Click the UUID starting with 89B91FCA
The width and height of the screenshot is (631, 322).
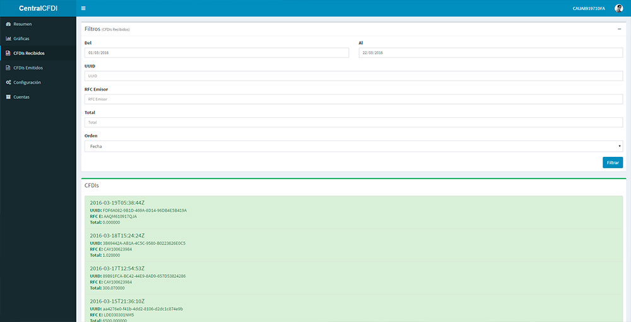click(x=144, y=277)
